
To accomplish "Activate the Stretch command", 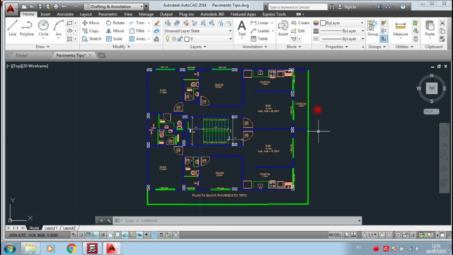I will [92, 39].
